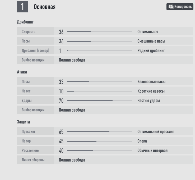Adjust the Навес slider bar
Screen dimensions: 195x180
[x=100, y=91]
